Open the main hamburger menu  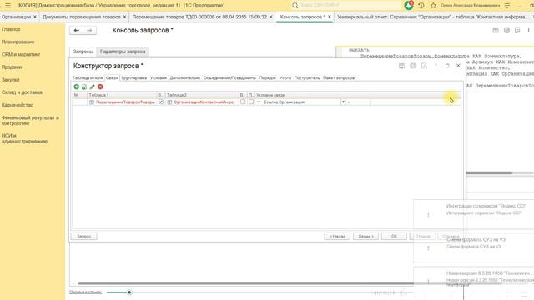click(x=8, y=6)
